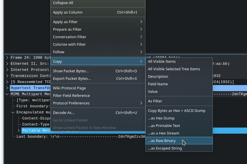Screen dimensions: 247x164
Task: Open Wiki Protocol Page
Action: [x=69, y=88]
